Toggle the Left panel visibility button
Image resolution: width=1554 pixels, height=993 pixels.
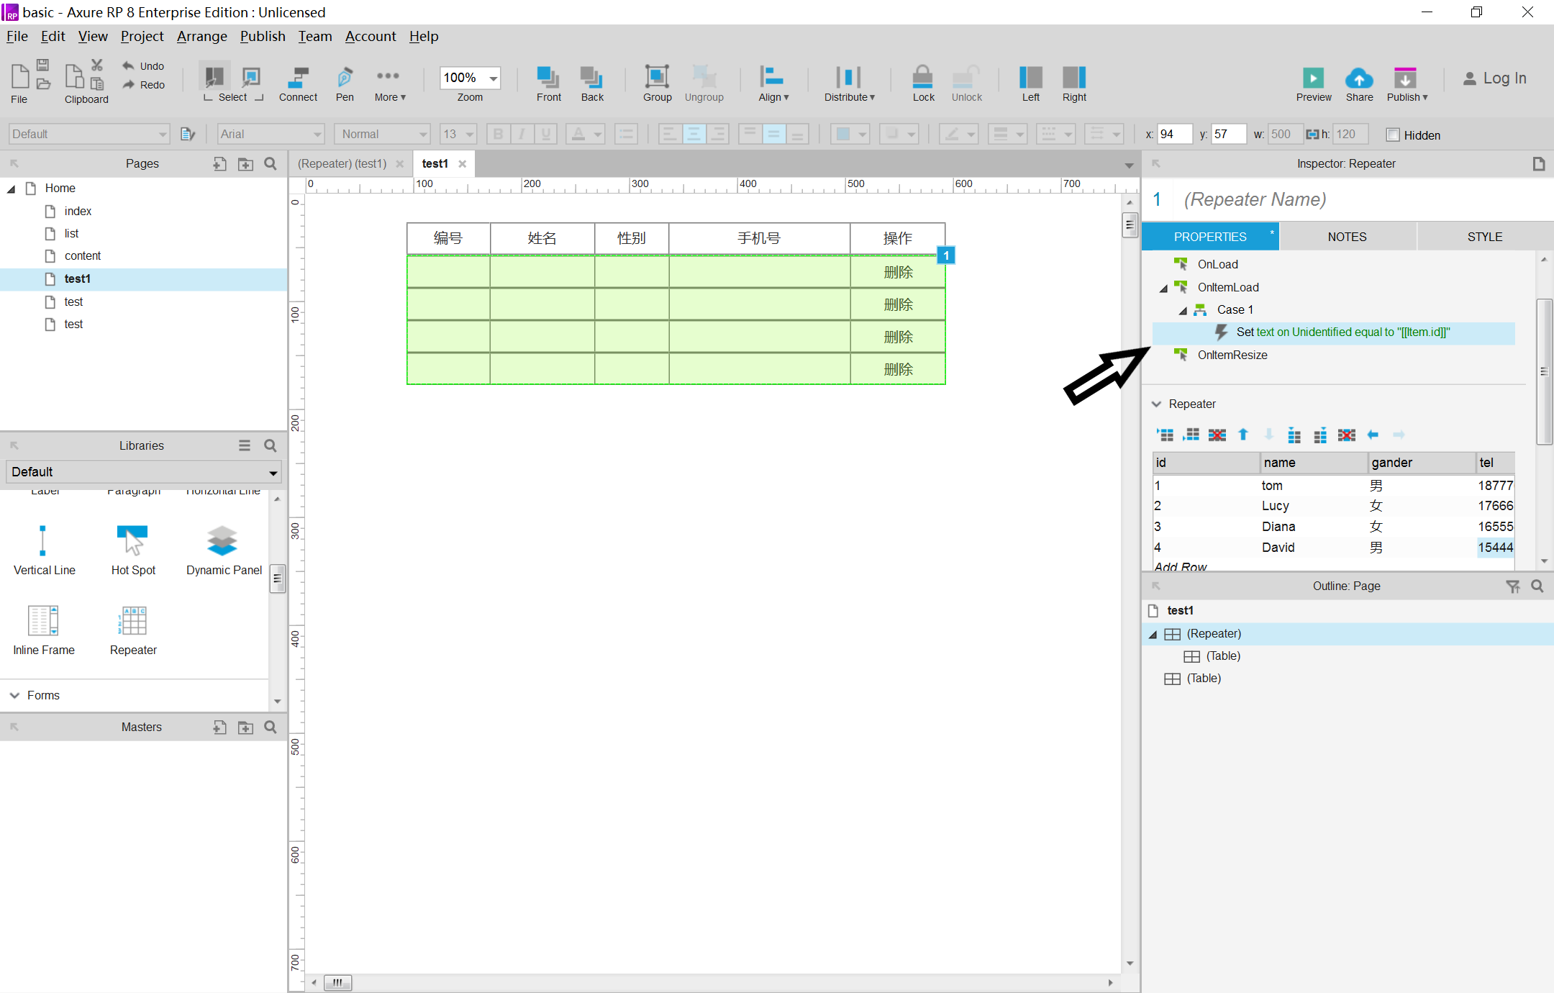pyautogui.click(x=1030, y=78)
